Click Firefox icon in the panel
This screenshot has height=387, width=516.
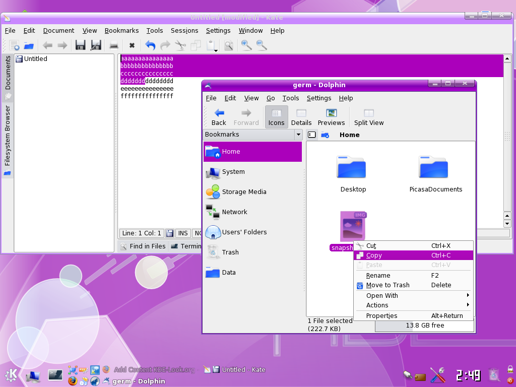pyautogui.click(x=73, y=381)
